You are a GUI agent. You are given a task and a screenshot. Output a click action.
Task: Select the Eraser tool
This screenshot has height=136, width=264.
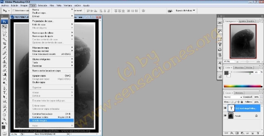(5, 70)
